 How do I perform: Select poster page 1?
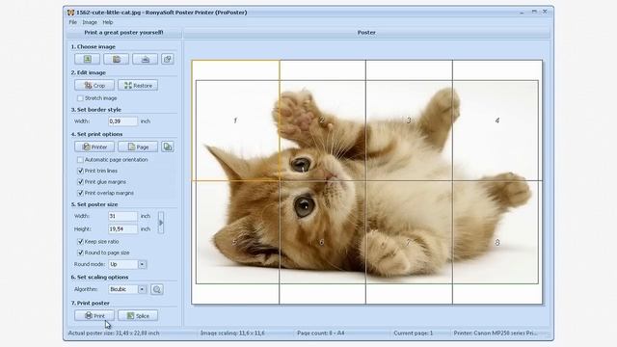pyautogui.click(x=235, y=120)
